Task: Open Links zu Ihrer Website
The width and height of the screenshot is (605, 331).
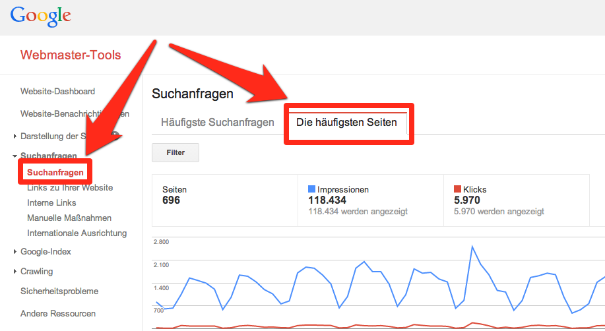Action: coord(70,188)
